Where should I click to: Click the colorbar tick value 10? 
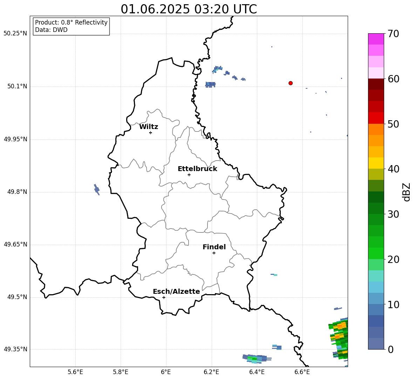click(x=393, y=304)
